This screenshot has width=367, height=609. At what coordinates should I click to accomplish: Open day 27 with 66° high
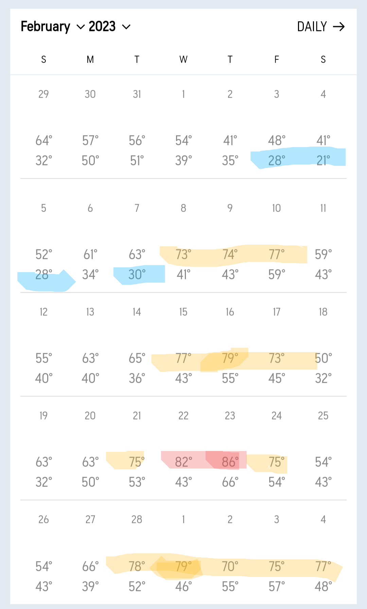click(90, 520)
